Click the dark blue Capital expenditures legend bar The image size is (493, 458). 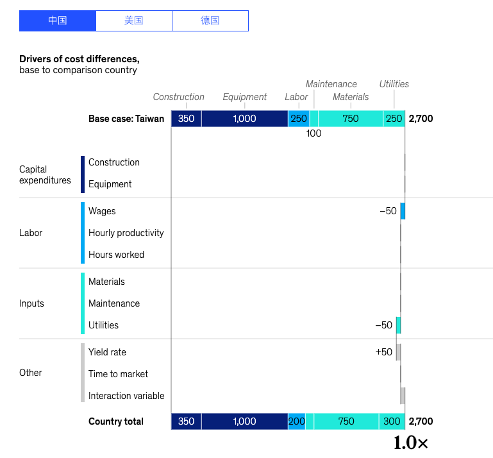point(83,174)
